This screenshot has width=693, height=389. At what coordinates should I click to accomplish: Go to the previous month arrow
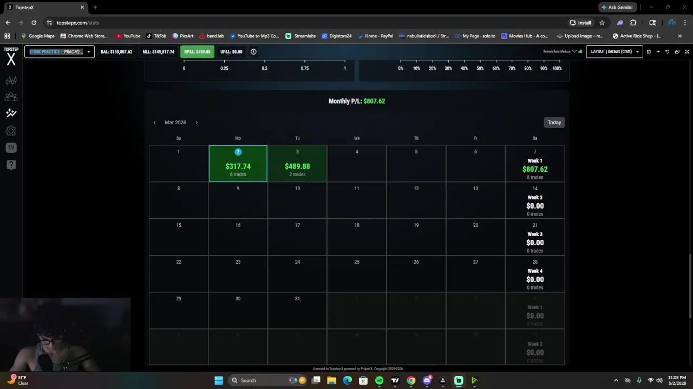point(154,123)
